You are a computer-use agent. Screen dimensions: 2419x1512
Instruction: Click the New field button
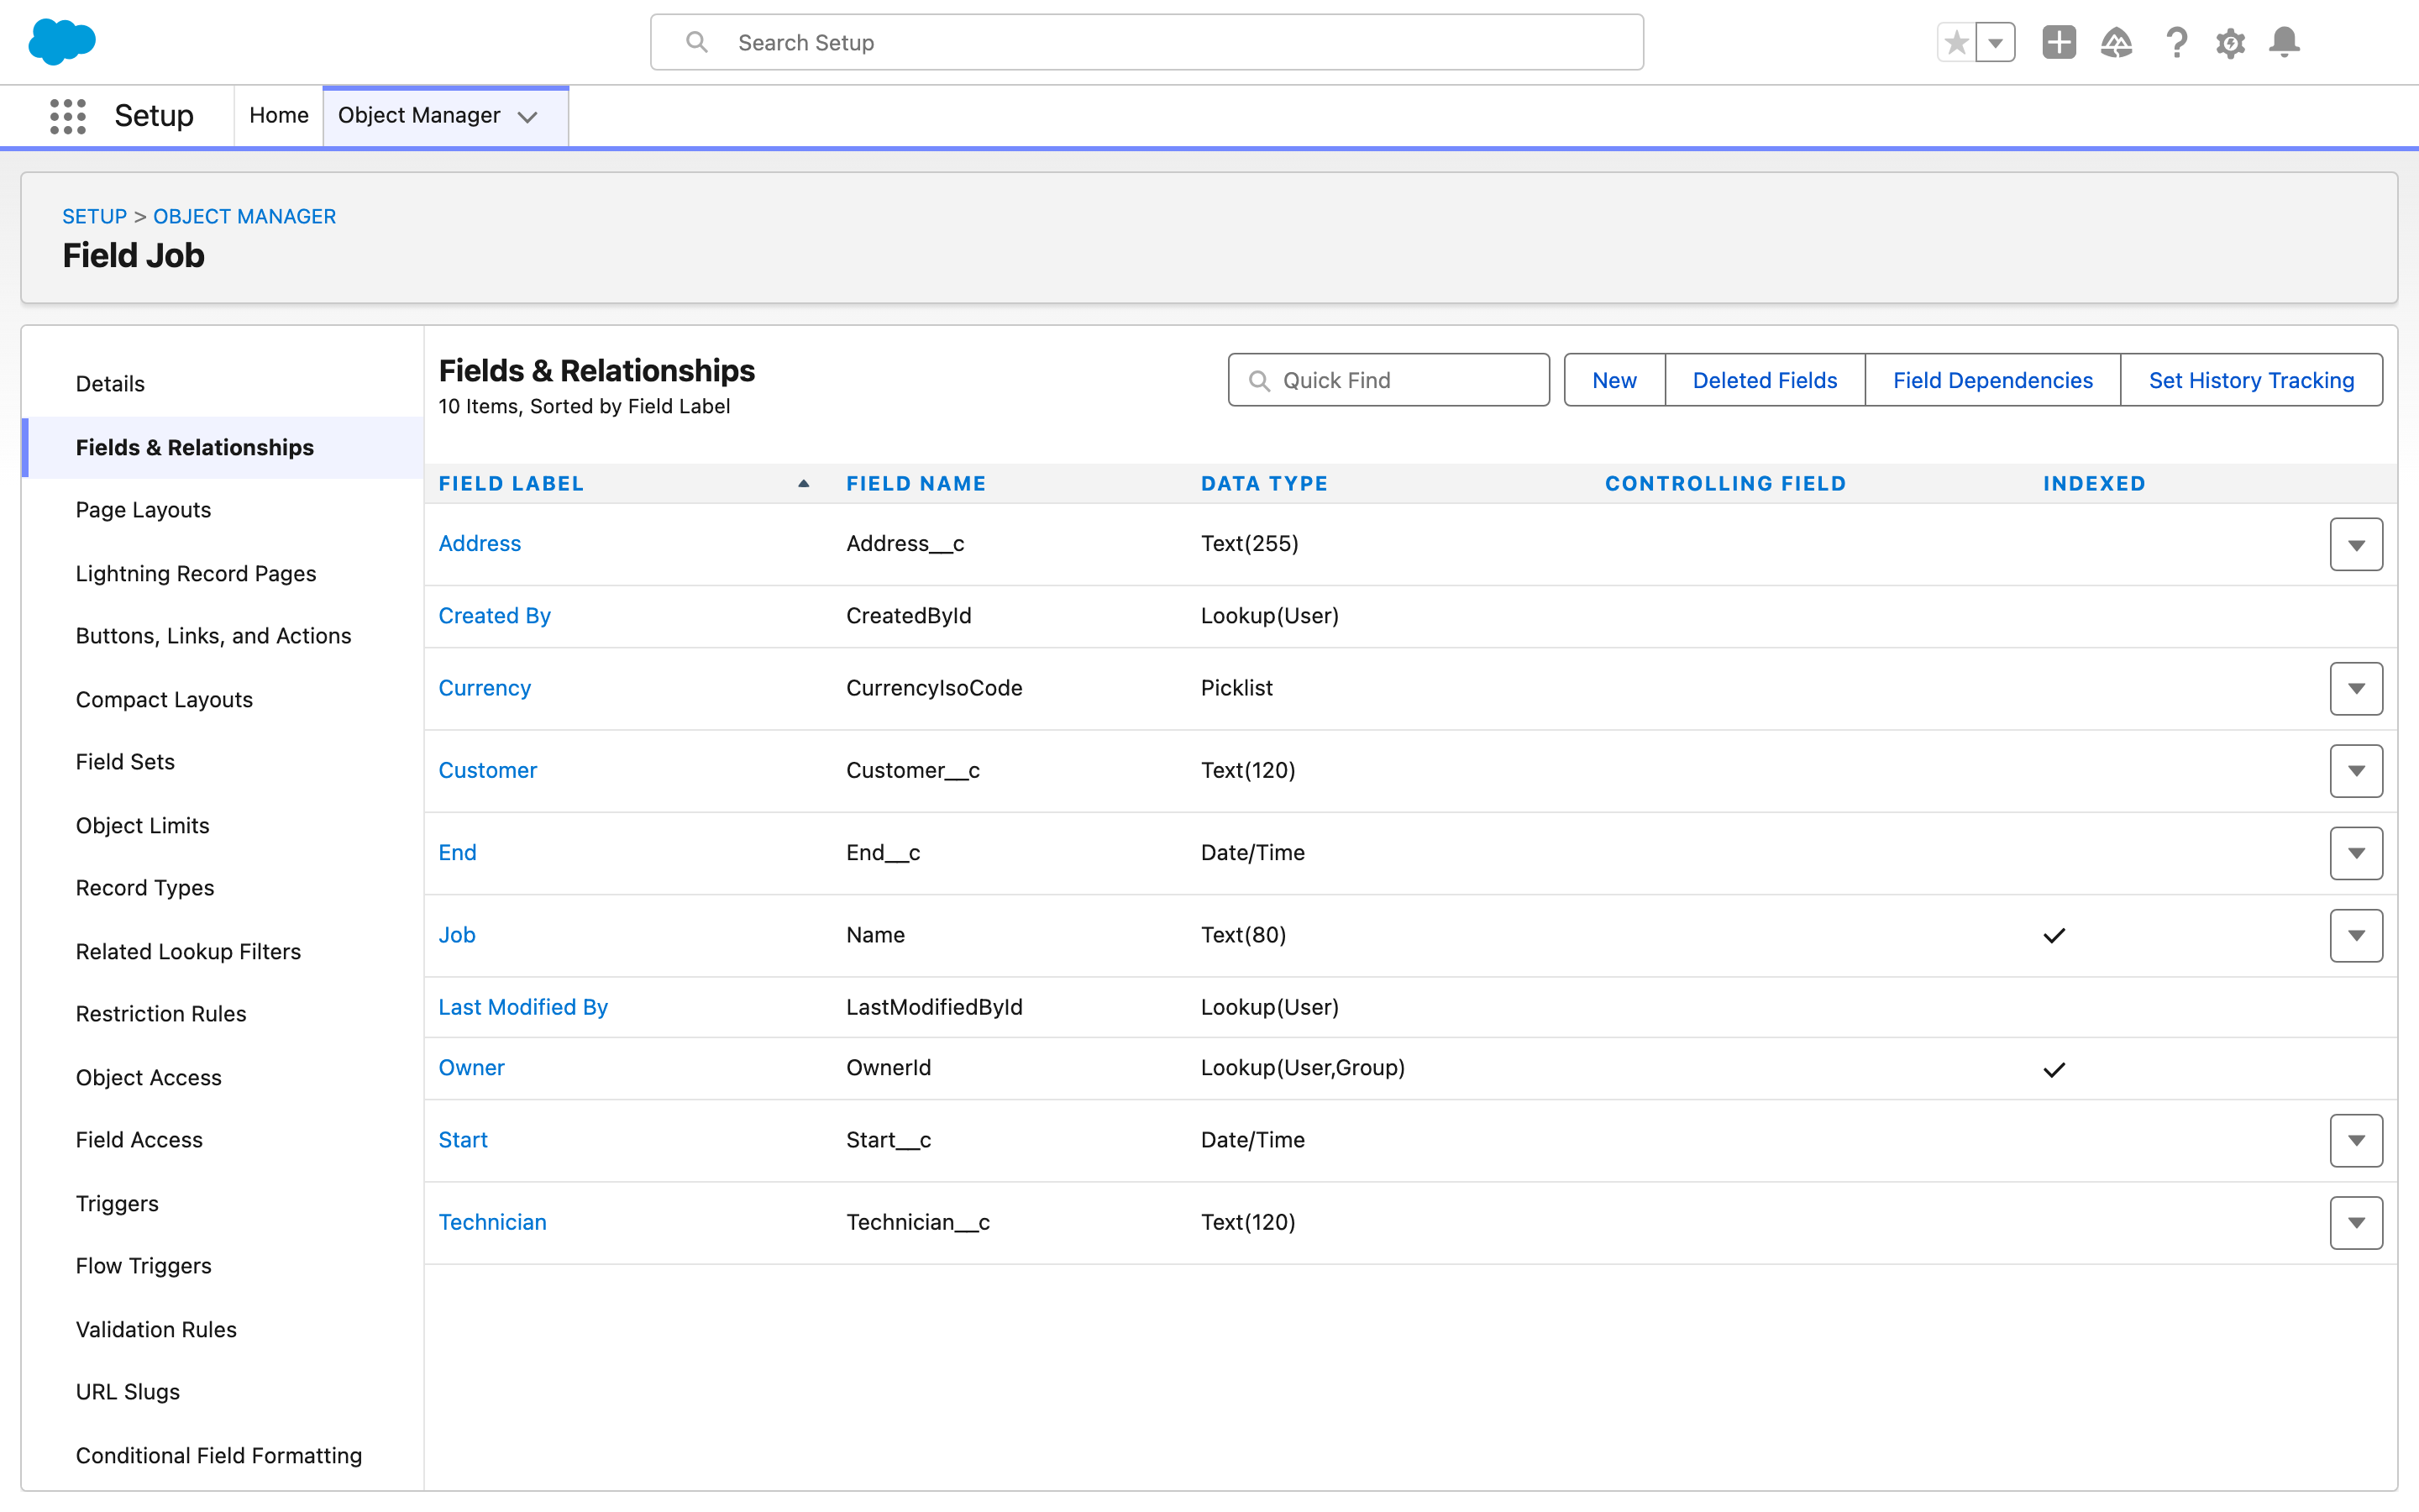pyautogui.click(x=1614, y=380)
